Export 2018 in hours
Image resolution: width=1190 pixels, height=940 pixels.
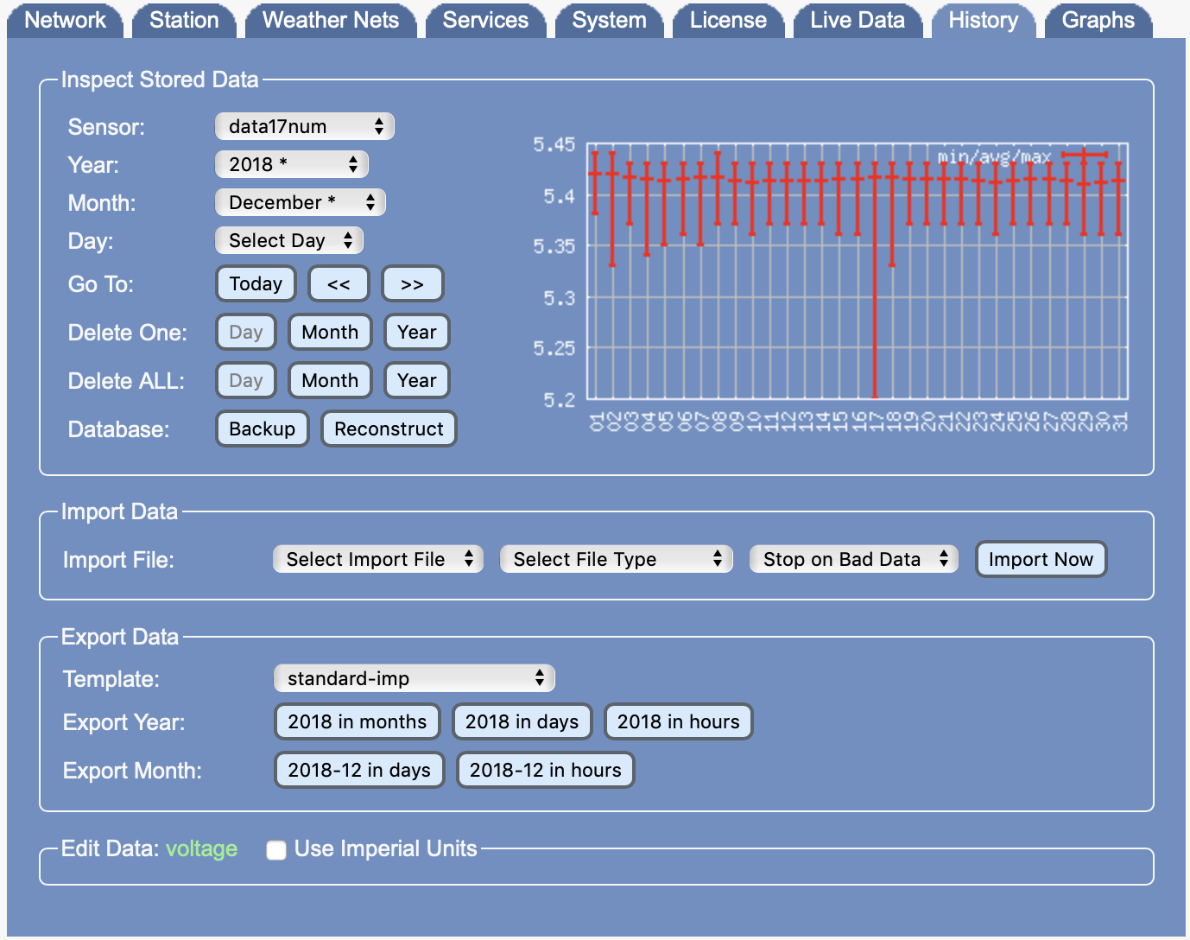[x=679, y=721]
